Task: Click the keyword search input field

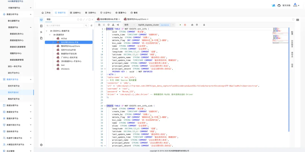Action: click(65, 26)
